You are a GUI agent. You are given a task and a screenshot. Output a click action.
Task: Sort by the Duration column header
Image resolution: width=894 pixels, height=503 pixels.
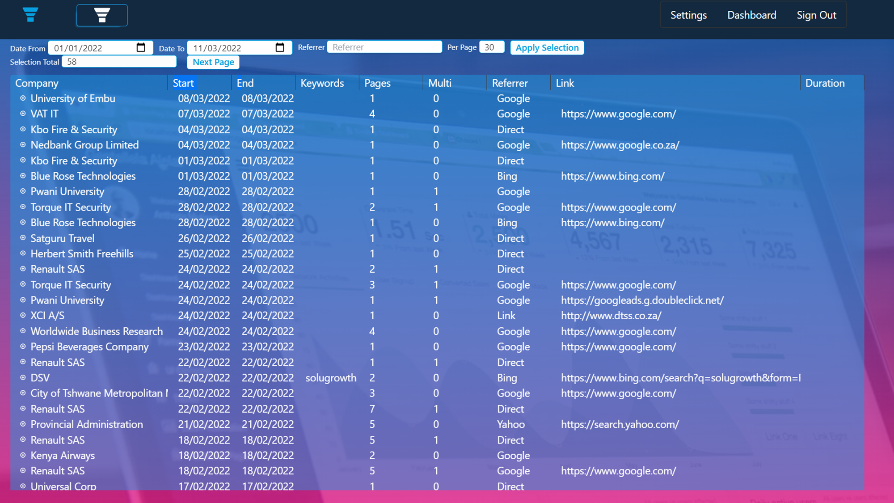(x=825, y=83)
